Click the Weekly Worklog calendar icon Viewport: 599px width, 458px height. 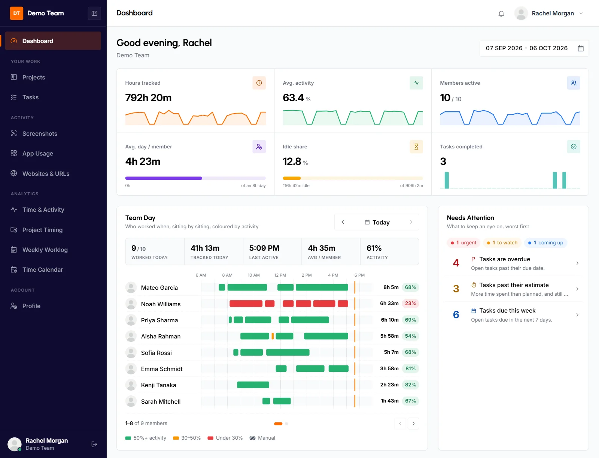14,249
